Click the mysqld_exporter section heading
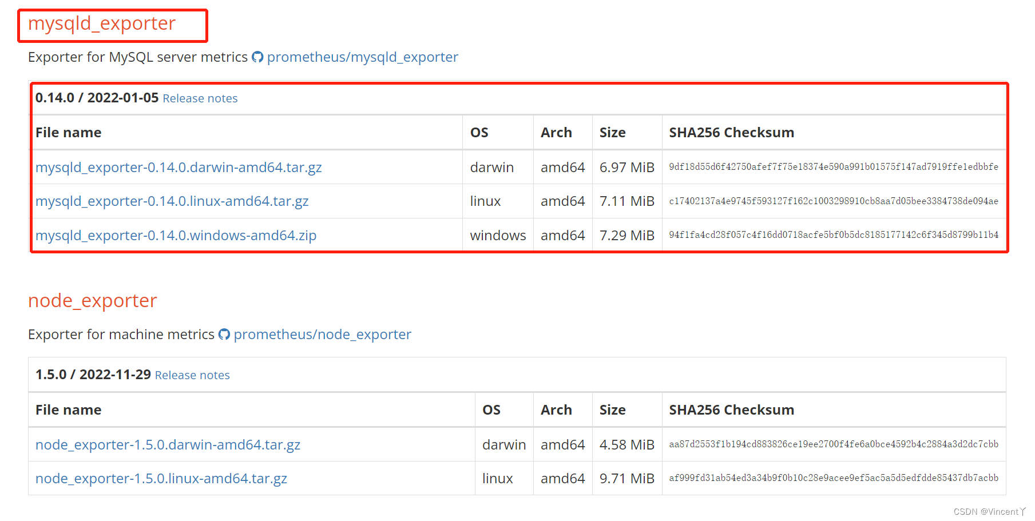The width and height of the screenshot is (1035, 521). coord(102,23)
